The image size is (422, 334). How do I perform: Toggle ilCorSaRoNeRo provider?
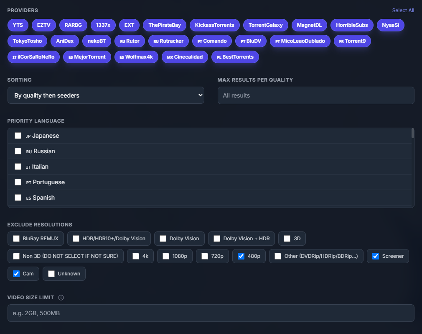pos(34,57)
